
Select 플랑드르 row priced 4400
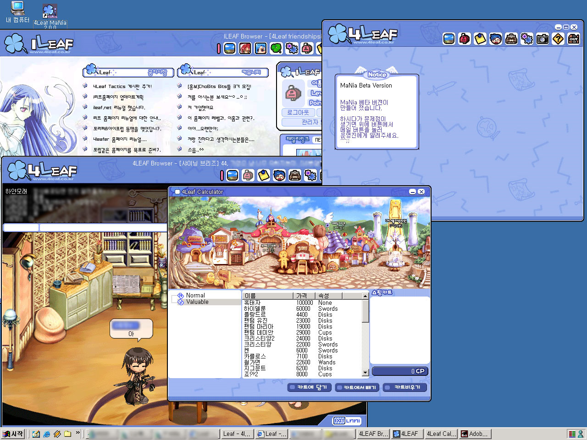click(x=302, y=315)
